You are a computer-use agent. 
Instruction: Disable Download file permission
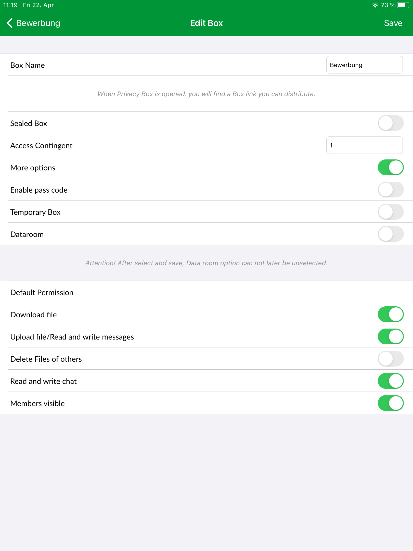click(x=391, y=314)
